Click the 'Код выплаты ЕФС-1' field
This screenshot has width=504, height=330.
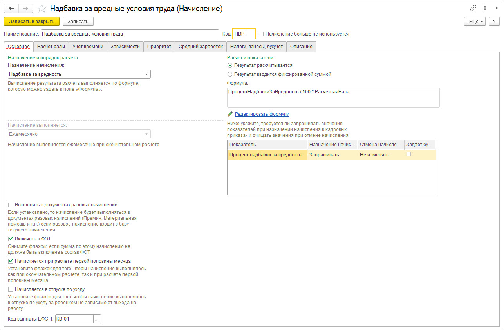(x=74, y=319)
